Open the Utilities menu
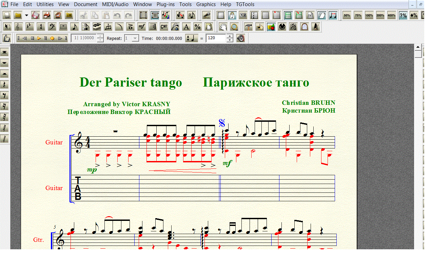The width and height of the screenshot is (432, 275). 45,4
